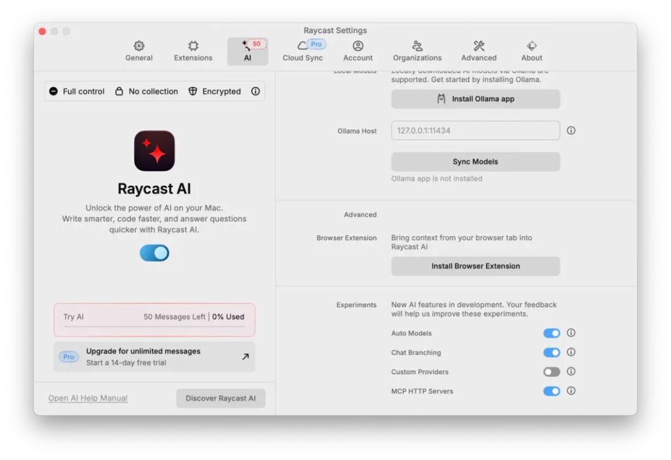Show info for MCP HTTP Servers

pyautogui.click(x=572, y=390)
